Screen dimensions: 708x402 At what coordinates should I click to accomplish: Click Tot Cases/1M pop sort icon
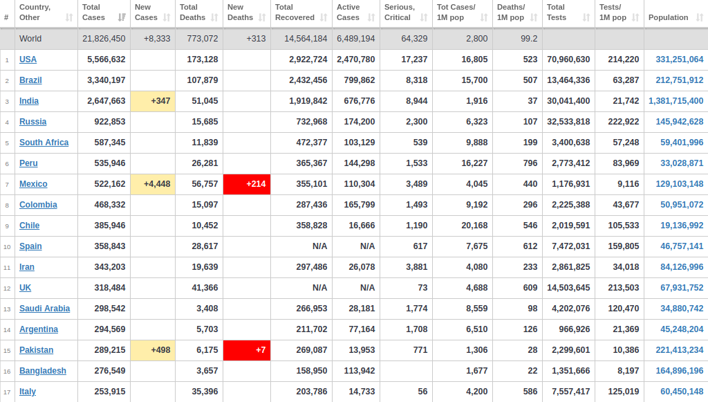pyautogui.click(x=484, y=17)
